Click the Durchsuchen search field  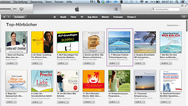pyautogui.click(x=166, y=9)
